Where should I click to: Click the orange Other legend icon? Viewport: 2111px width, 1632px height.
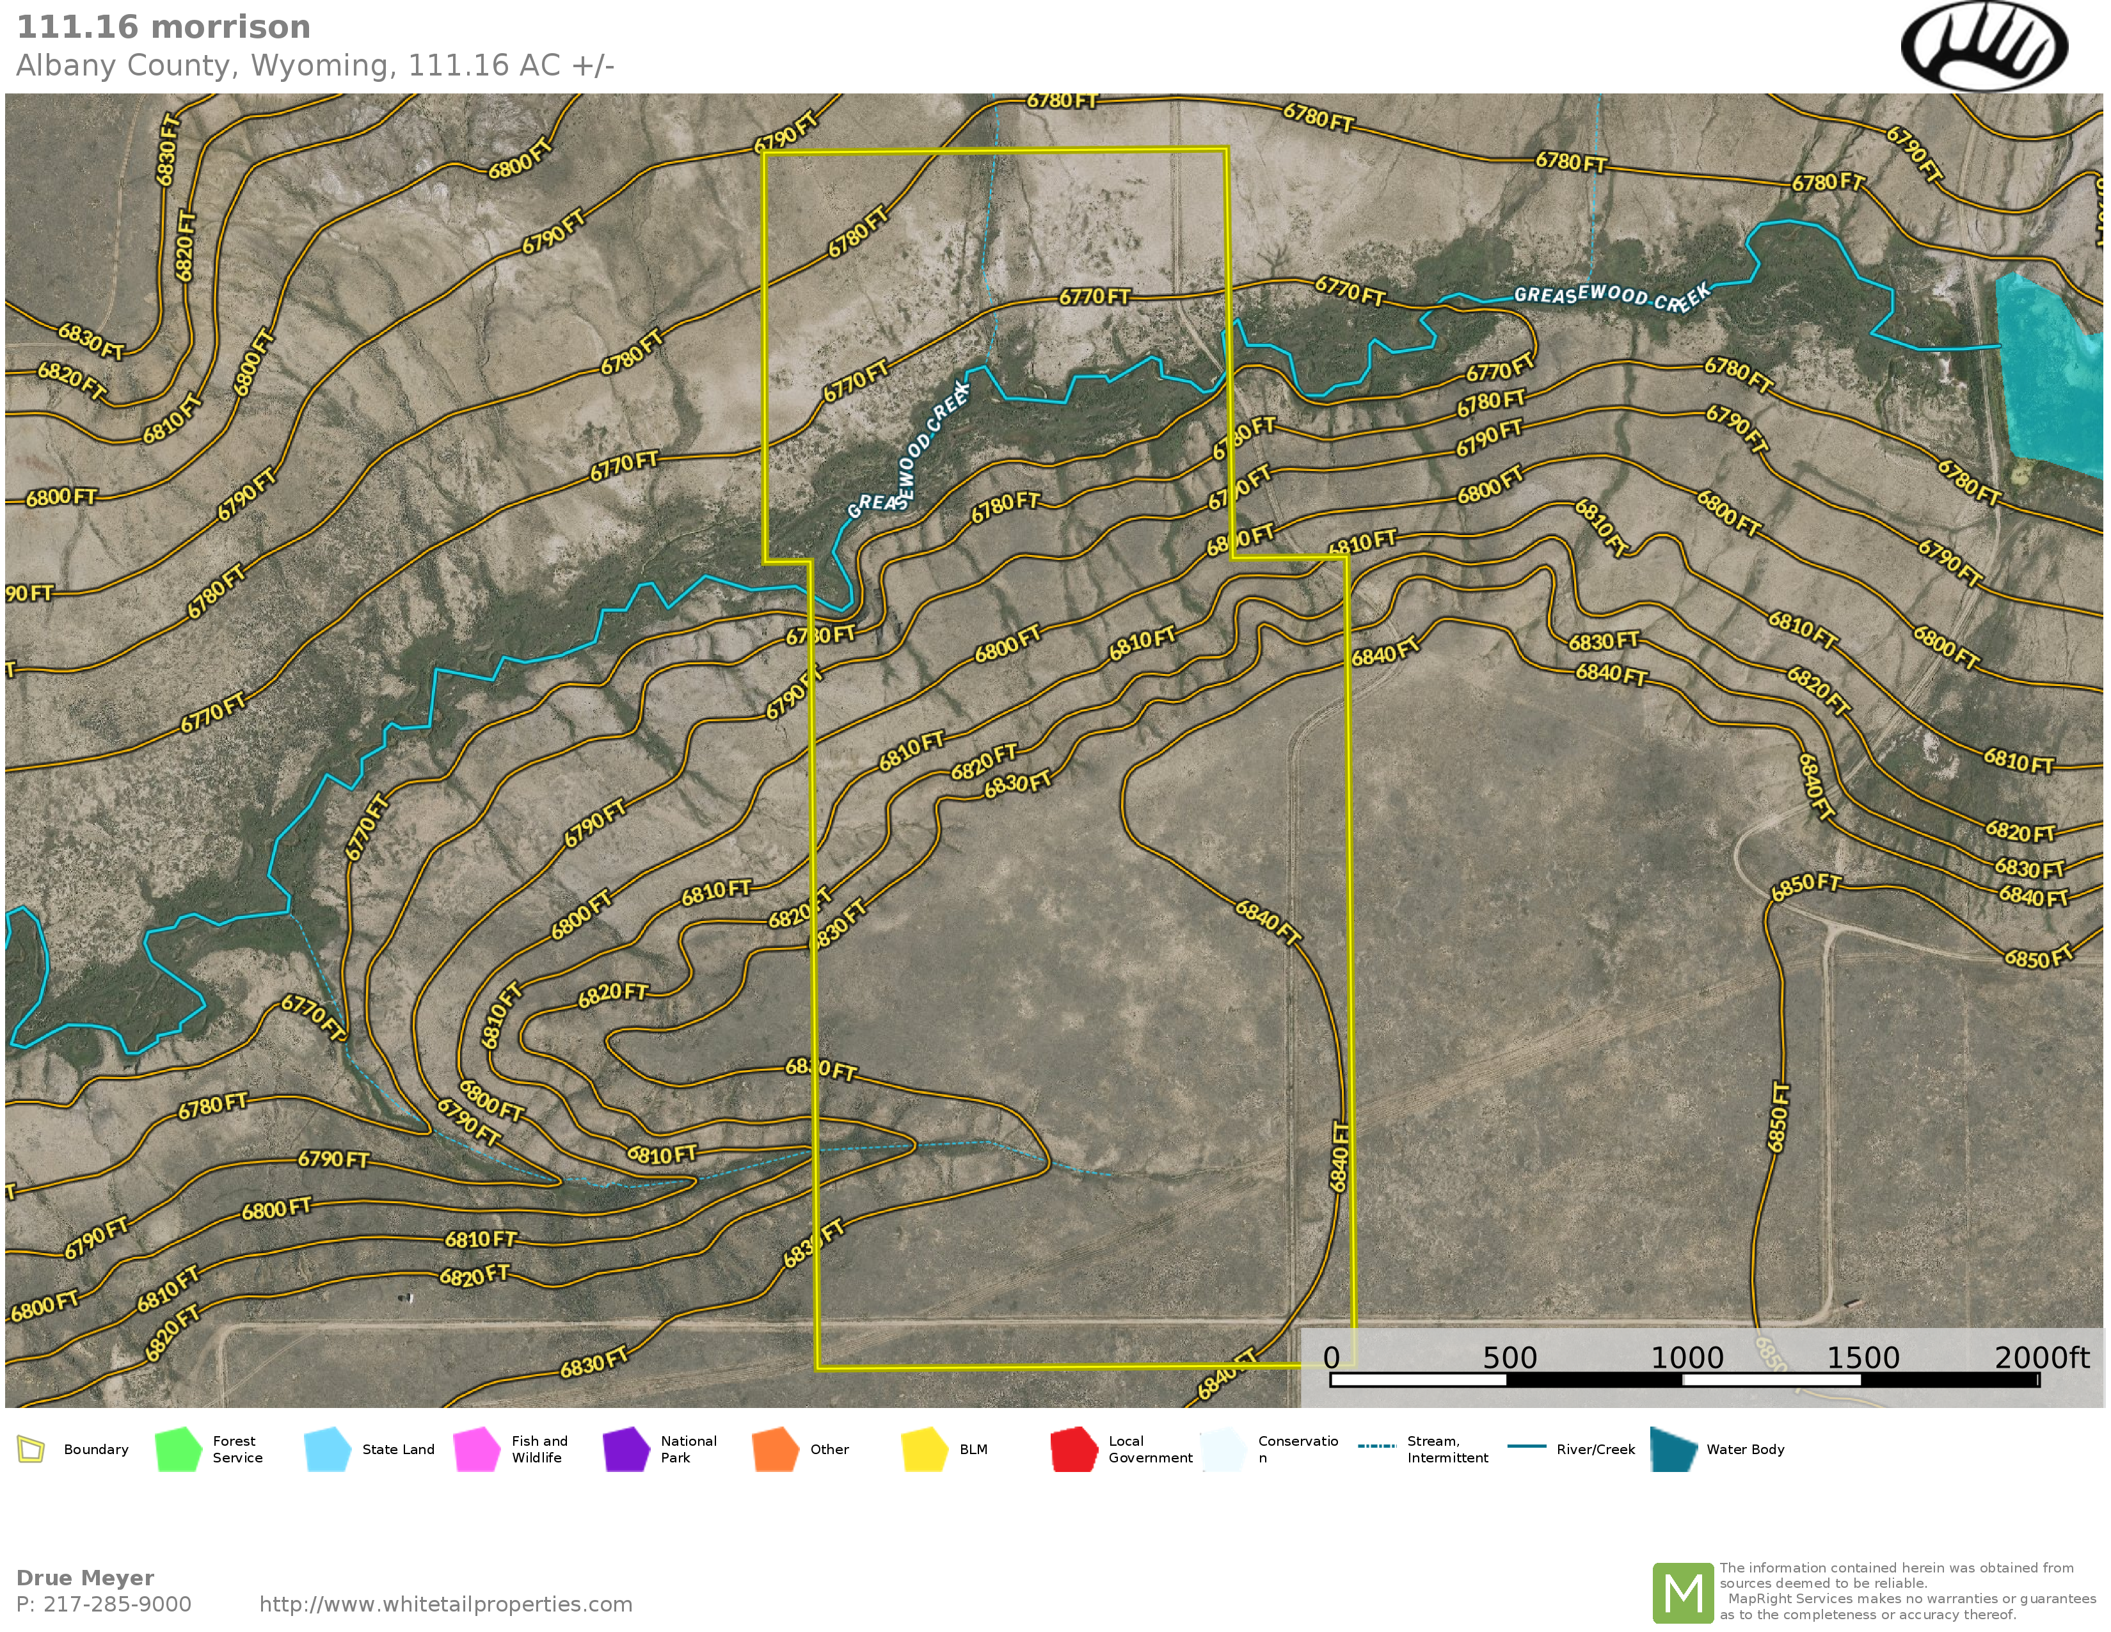pyautogui.click(x=775, y=1449)
